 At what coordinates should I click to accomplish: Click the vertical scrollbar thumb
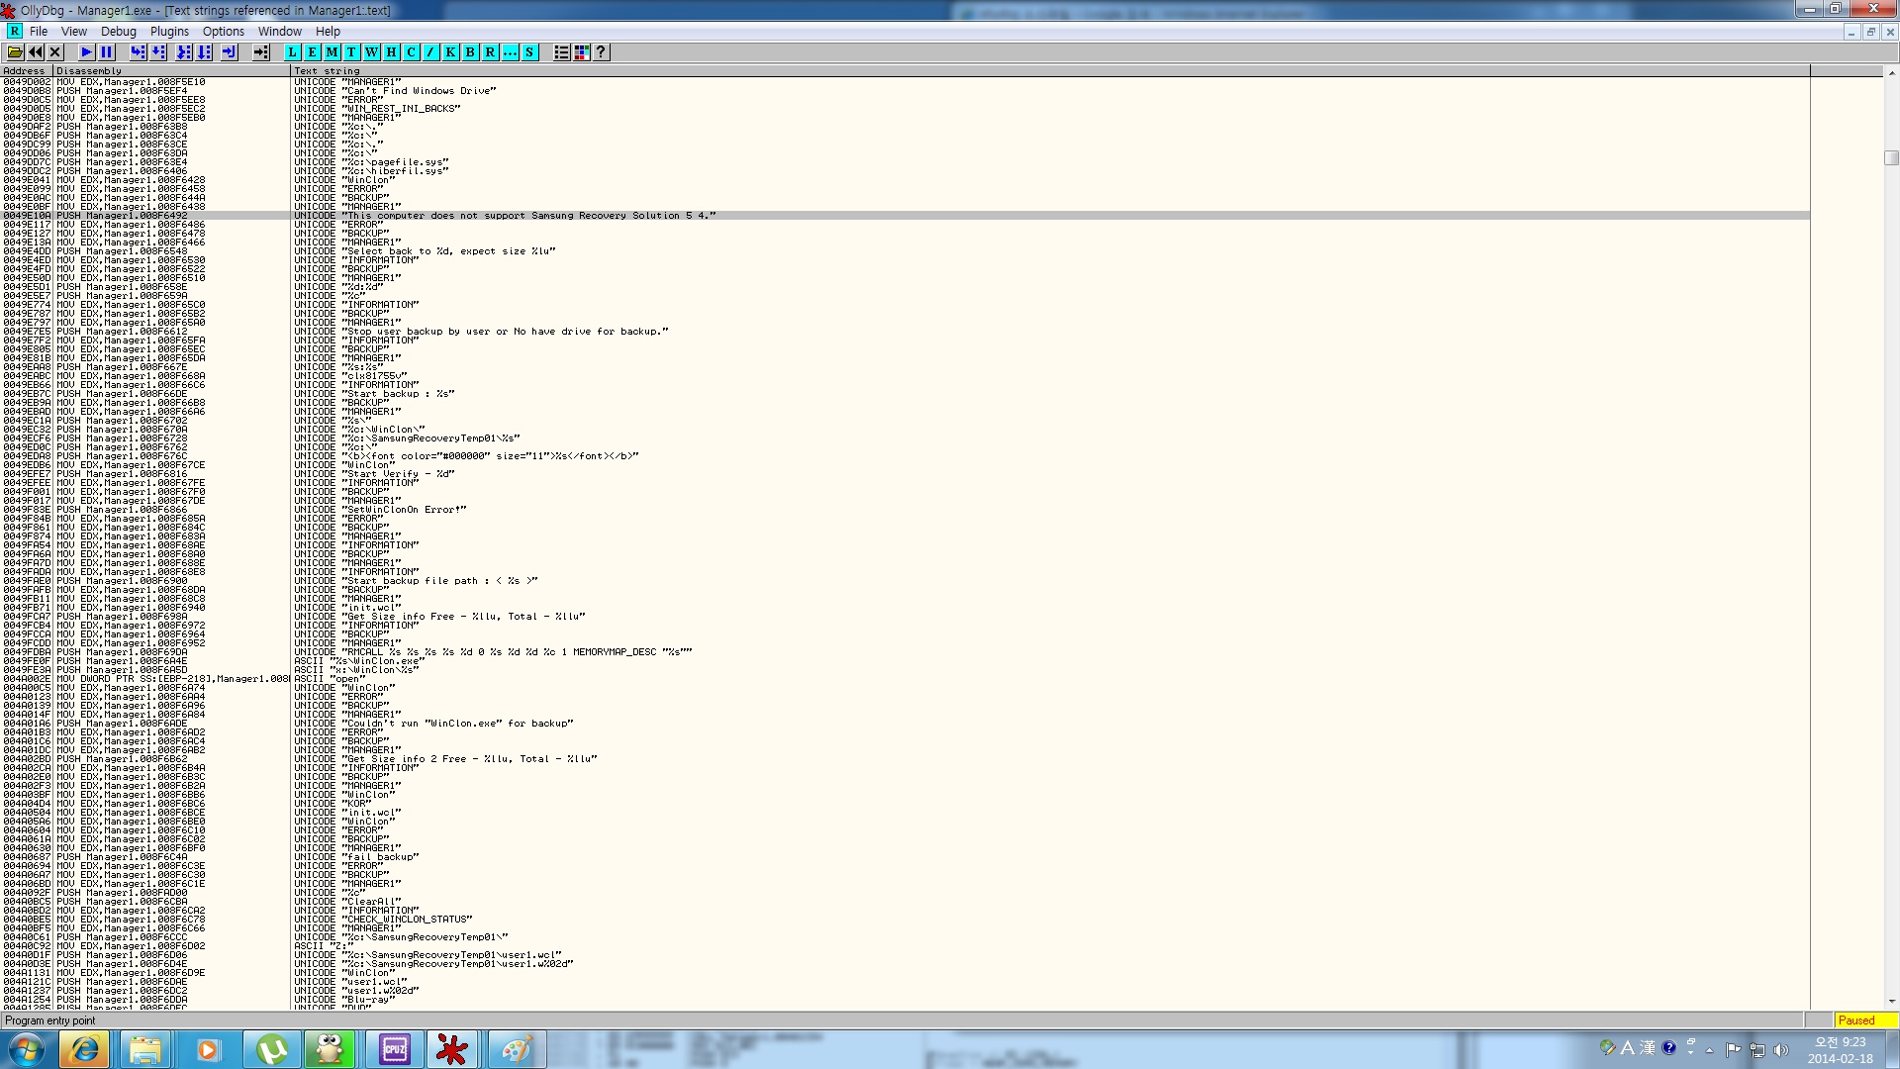click(1891, 157)
